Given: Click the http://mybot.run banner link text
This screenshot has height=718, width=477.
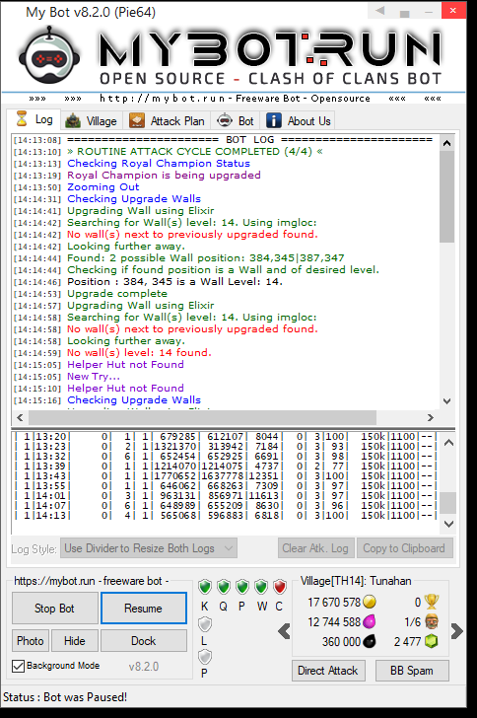Looking at the screenshot, I should (x=163, y=98).
